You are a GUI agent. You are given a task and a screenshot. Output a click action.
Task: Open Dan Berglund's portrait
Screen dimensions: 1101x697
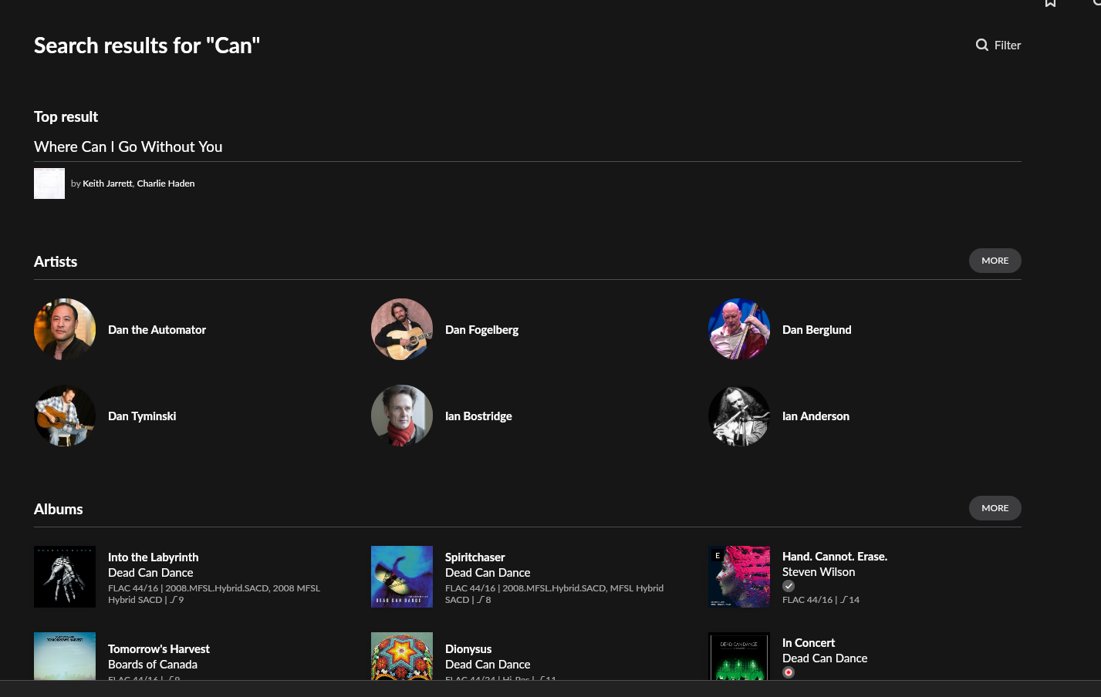(739, 329)
